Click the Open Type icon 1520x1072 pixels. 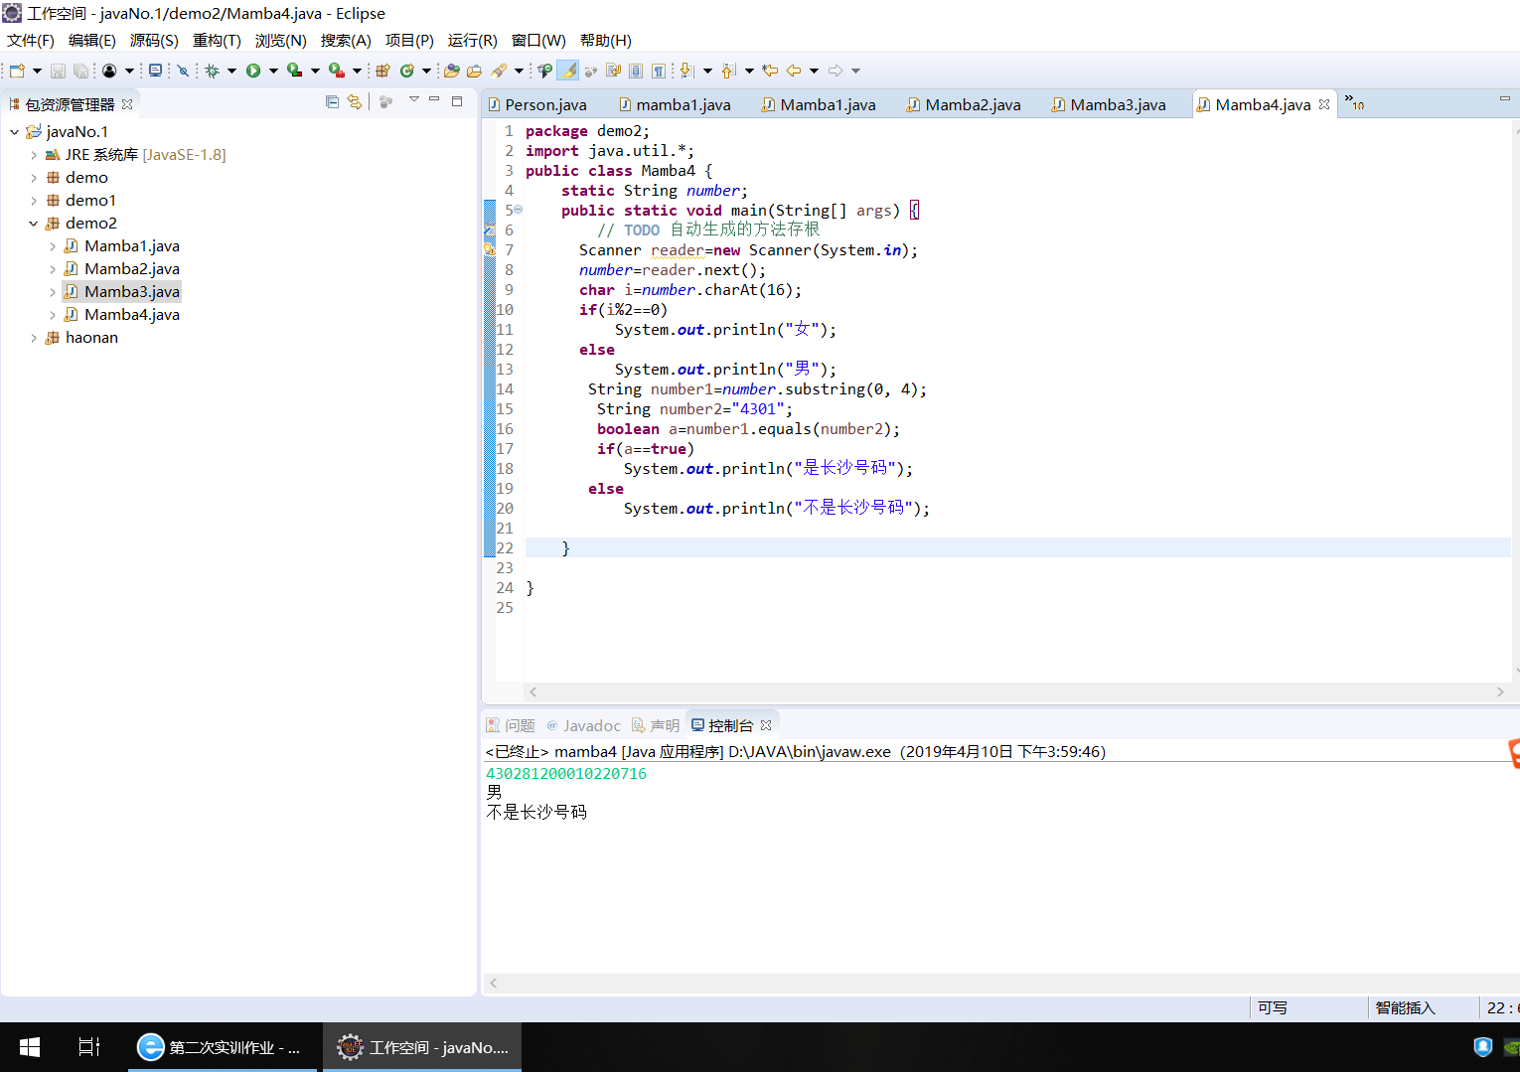[452, 71]
